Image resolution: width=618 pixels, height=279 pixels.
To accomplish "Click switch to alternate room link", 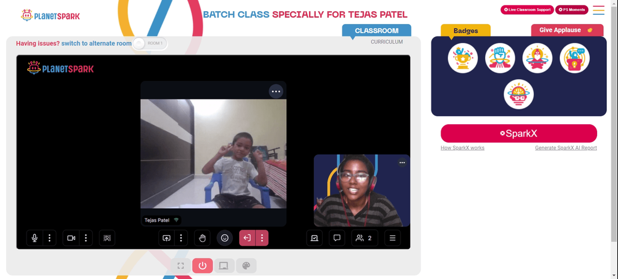I will pos(96,43).
